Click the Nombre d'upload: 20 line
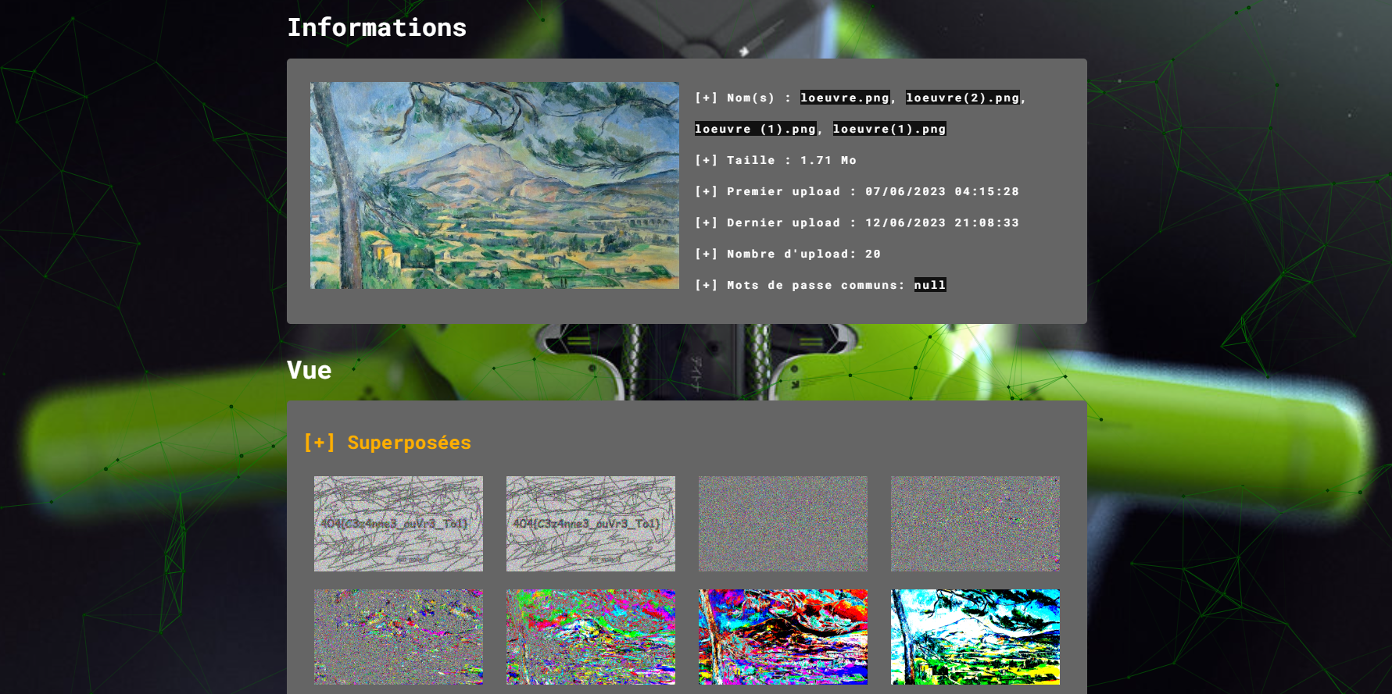This screenshot has height=694, width=1392. tap(788, 254)
